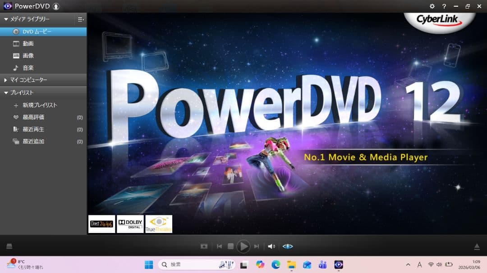487x273 pixels.
Task: Open Teams from the taskbar
Action: point(323,264)
